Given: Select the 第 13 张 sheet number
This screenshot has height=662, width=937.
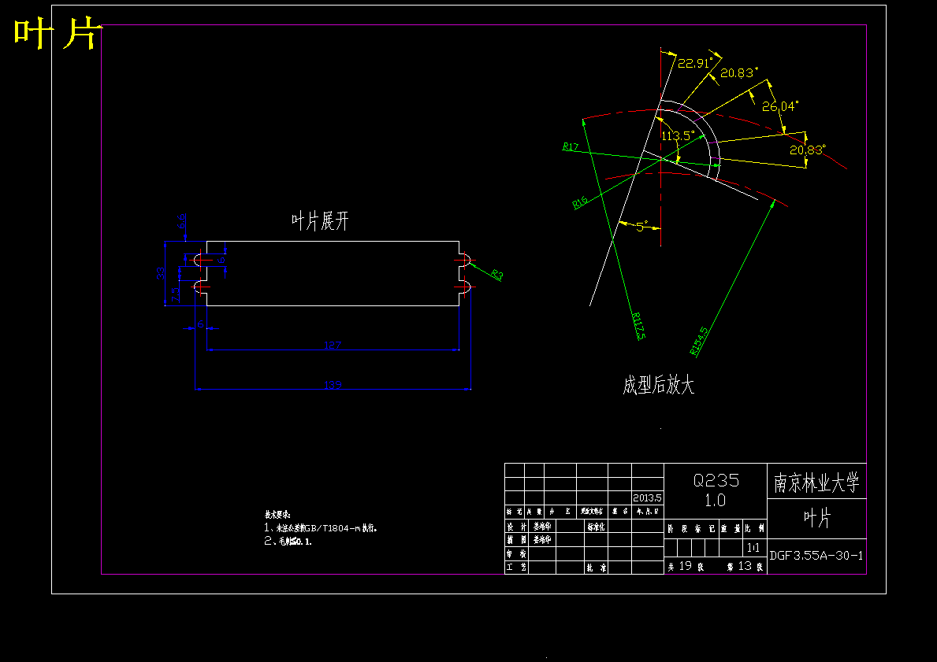Looking at the screenshot, I should pos(746,566).
